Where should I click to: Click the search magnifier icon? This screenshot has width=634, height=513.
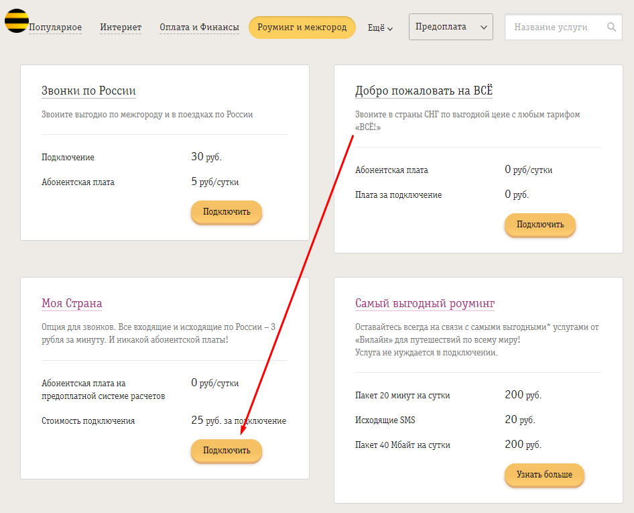[x=611, y=27]
